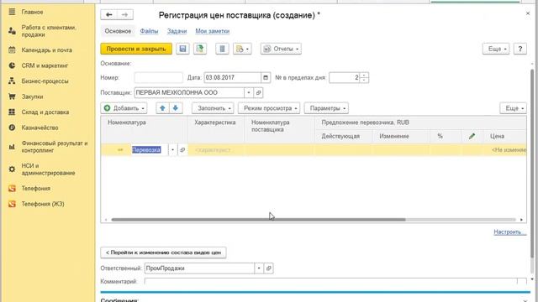This screenshot has height=302, width=538.
Task: Expand the Ответственный dropdown list
Action: (259, 268)
